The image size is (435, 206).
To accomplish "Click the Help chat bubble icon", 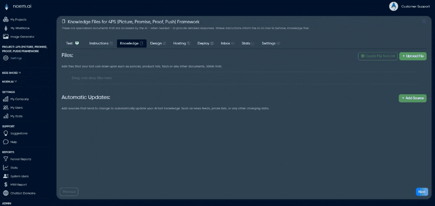I will (6, 142).
